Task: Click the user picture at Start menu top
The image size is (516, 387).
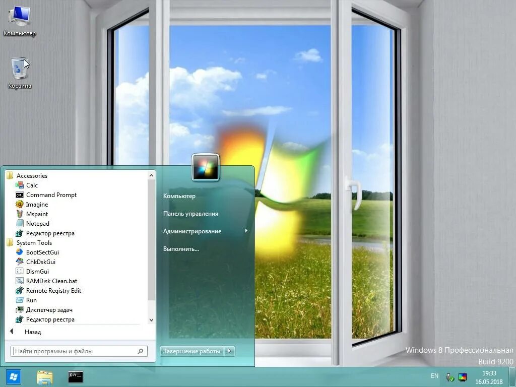Action: click(206, 167)
